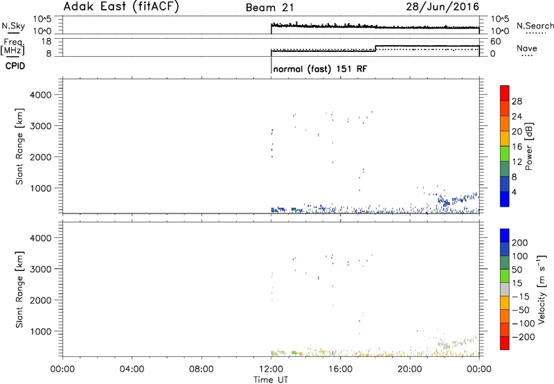Click the 'N.Search' legend label
The height and width of the screenshot is (384, 554).
[535, 26]
